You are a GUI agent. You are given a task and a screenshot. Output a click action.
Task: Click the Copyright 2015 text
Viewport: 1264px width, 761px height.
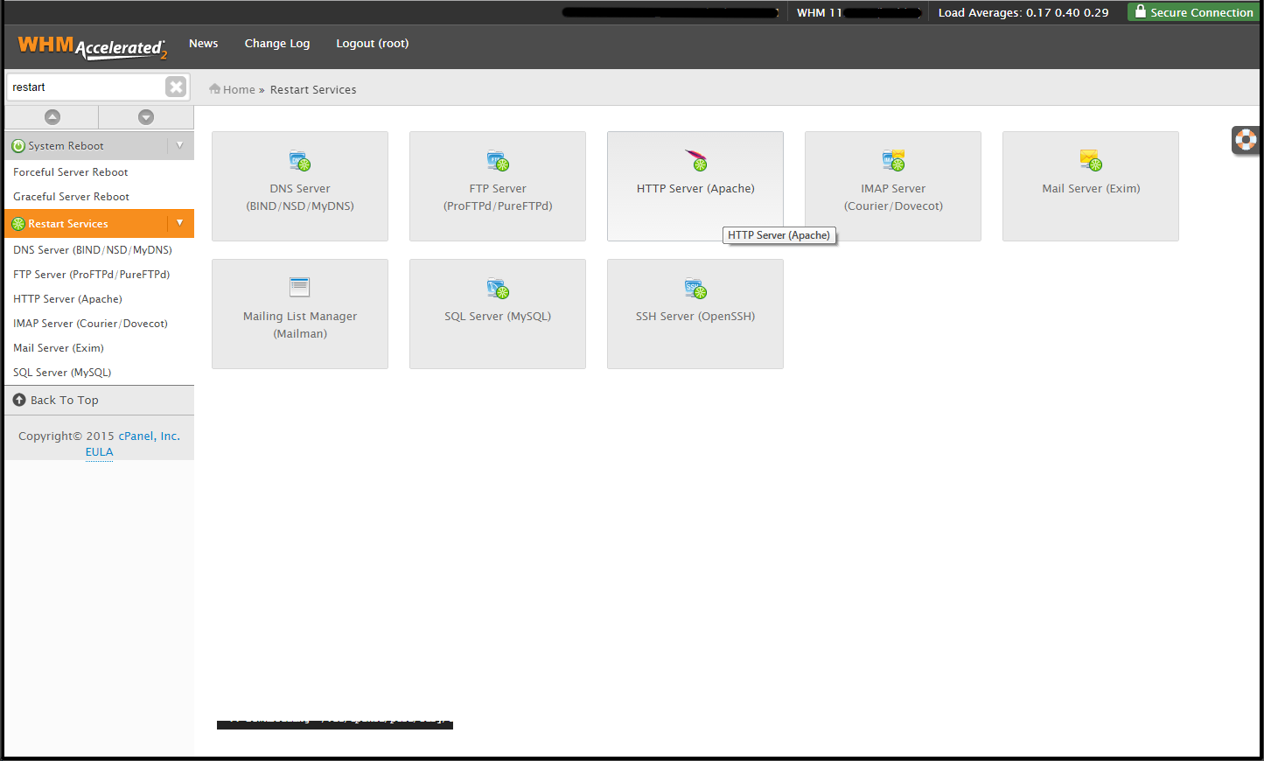pos(66,436)
